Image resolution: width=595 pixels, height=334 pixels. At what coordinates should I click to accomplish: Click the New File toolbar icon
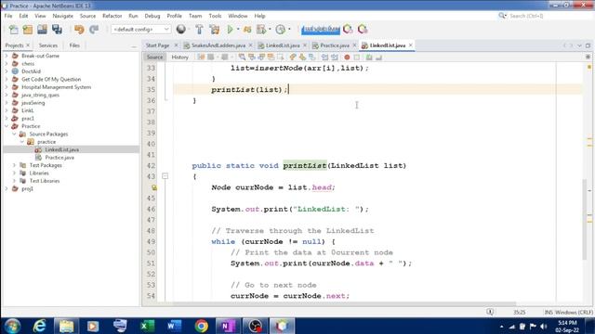[x=13, y=29]
